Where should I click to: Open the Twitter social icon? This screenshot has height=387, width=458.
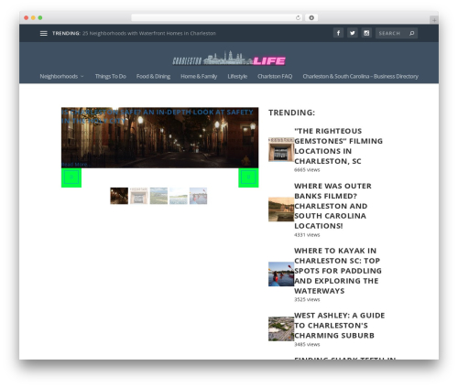coord(353,33)
